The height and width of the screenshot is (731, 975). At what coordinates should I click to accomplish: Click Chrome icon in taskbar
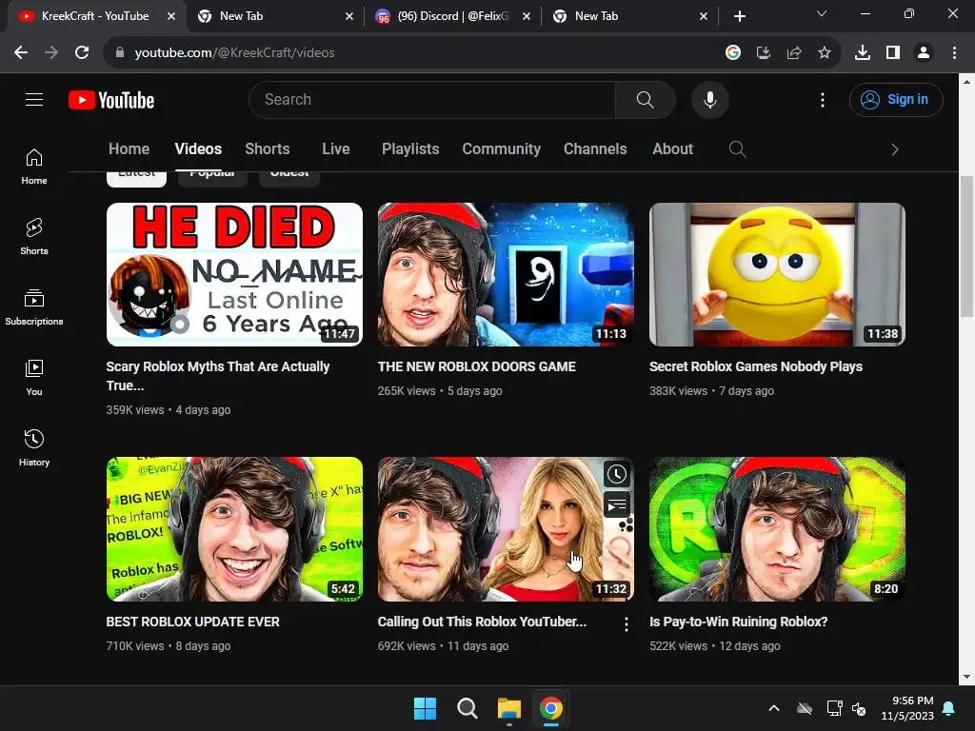(550, 708)
